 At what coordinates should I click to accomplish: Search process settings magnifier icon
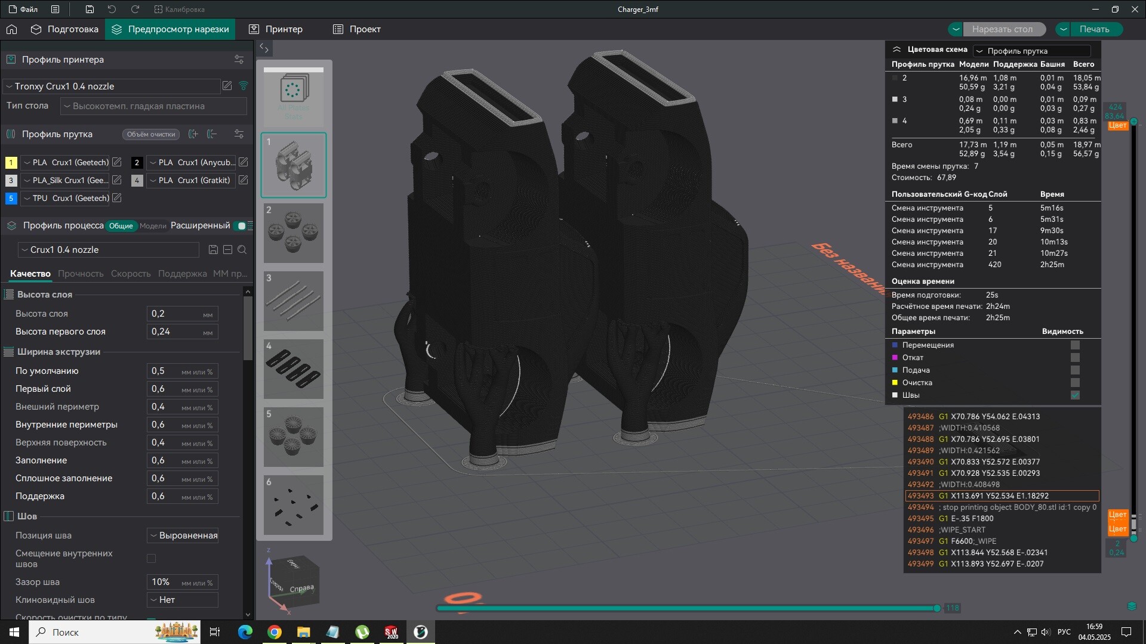pyautogui.click(x=242, y=250)
